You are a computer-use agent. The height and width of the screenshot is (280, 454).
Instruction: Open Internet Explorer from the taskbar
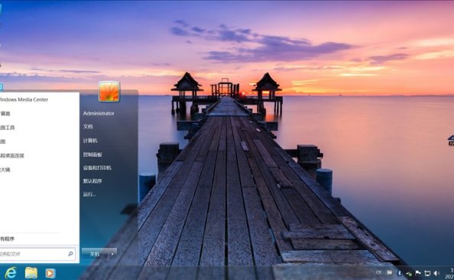point(11,273)
